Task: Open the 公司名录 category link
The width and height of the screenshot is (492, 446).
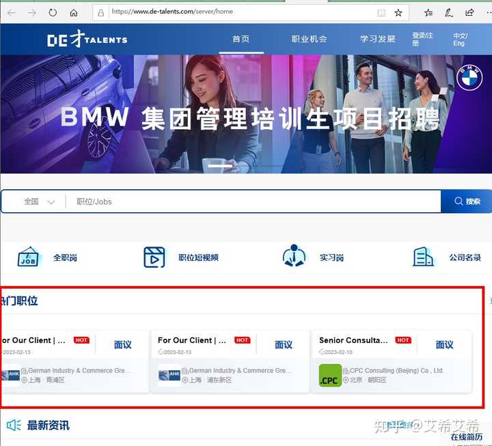Action: (x=465, y=257)
